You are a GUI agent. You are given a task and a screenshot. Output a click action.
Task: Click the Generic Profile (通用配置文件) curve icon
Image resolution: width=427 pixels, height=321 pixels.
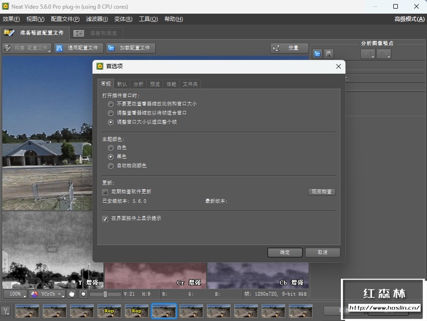(x=59, y=48)
